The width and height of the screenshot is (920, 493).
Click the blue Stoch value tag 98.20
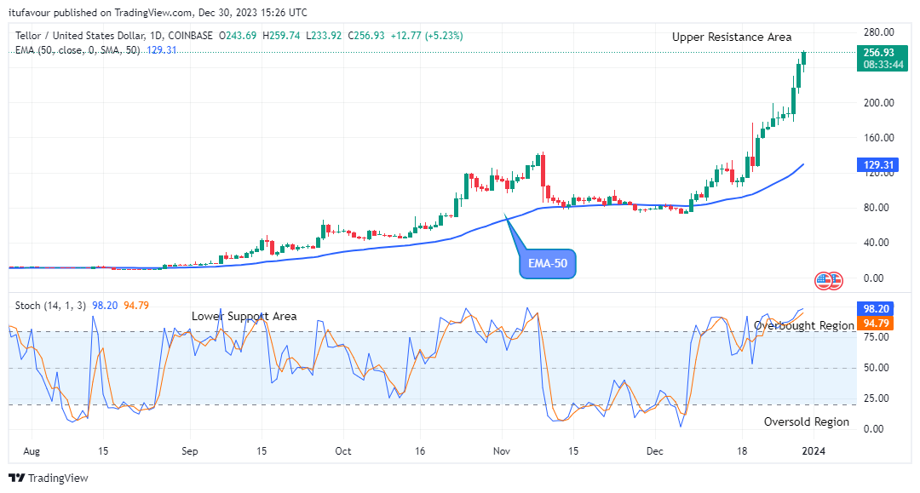point(876,308)
